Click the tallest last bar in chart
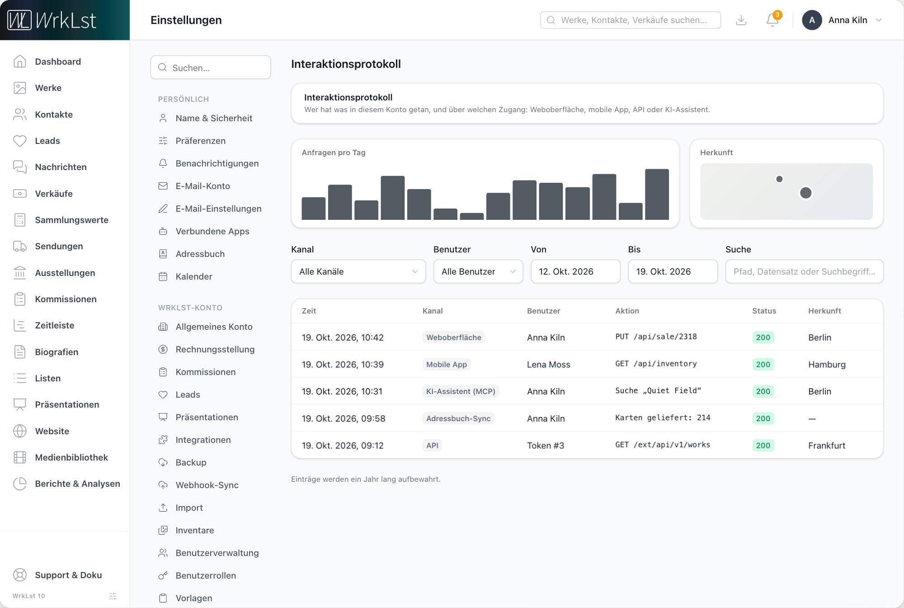The image size is (904, 608). click(x=657, y=195)
